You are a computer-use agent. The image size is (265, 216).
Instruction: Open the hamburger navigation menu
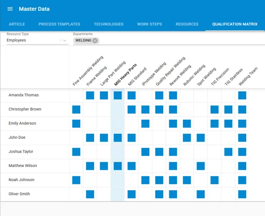point(10,9)
